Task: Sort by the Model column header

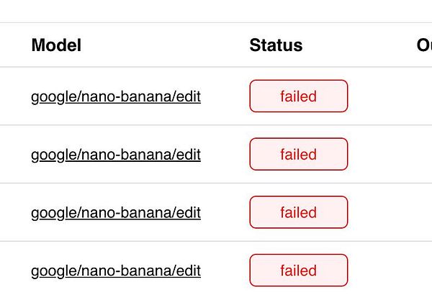Action: [56, 45]
